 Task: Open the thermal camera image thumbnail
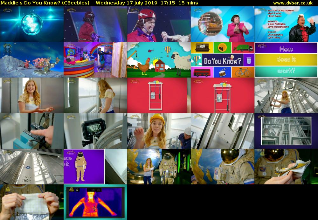point(95,202)
